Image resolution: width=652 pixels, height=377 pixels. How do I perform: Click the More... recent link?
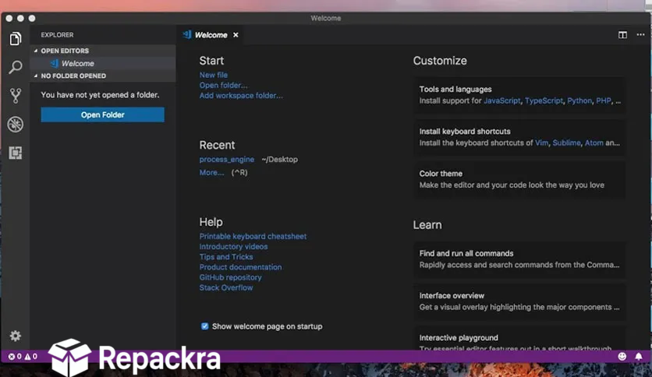coord(211,172)
